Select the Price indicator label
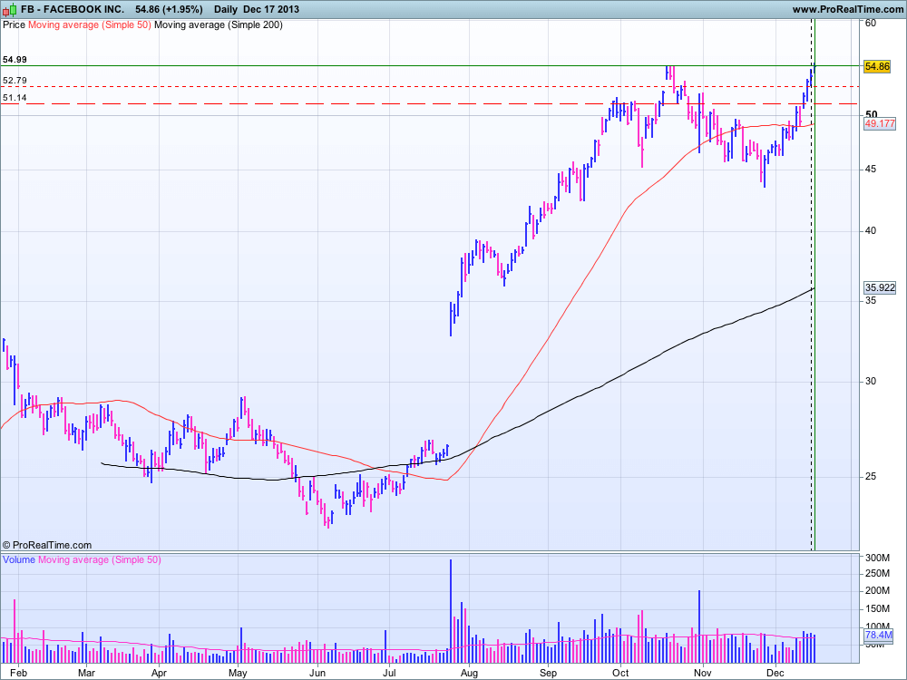The image size is (907, 680). click(14, 24)
